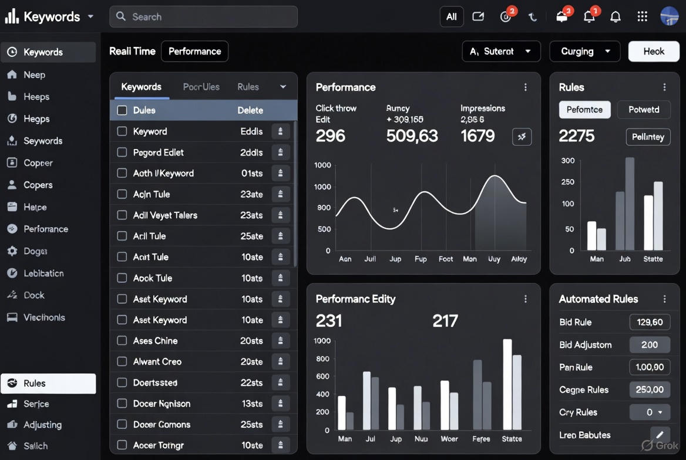Screen dimensions: 686x460
Task: Click the pencil edit icon by Lrep Babutes
Action: [660, 435]
